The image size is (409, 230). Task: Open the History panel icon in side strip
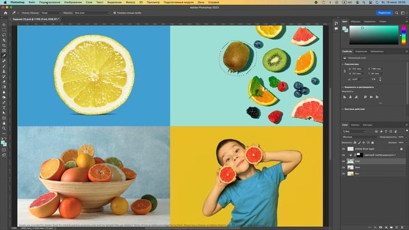click(336, 24)
